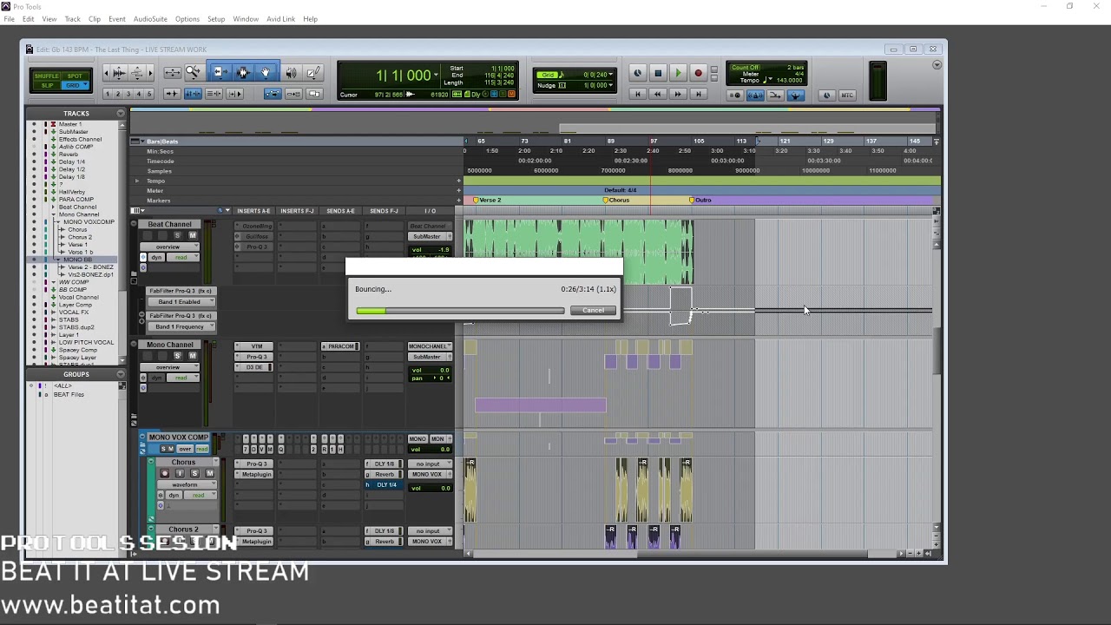The height and width of the screenshot is (625, 1111).
Task: Open the Track menu
Action: (x=72, y=19)
